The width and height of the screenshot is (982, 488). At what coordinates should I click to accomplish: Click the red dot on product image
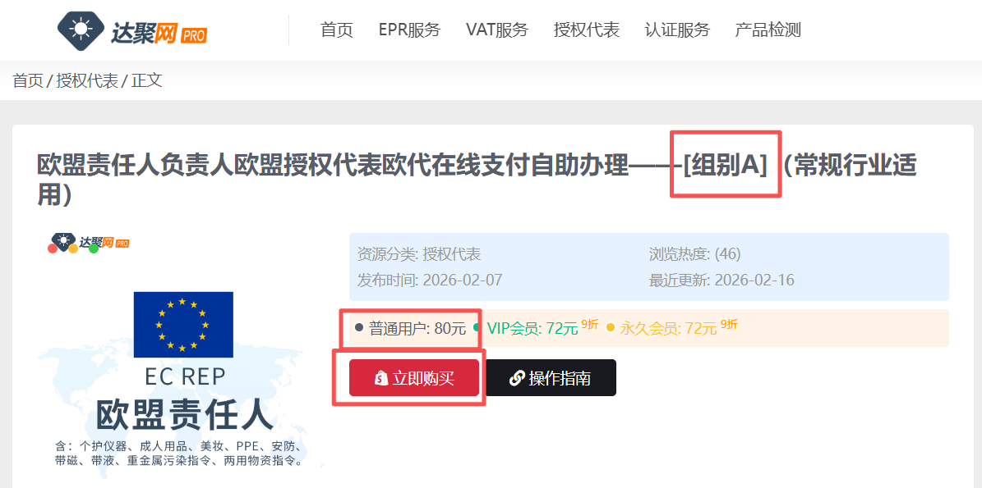(x=53, y=248)
